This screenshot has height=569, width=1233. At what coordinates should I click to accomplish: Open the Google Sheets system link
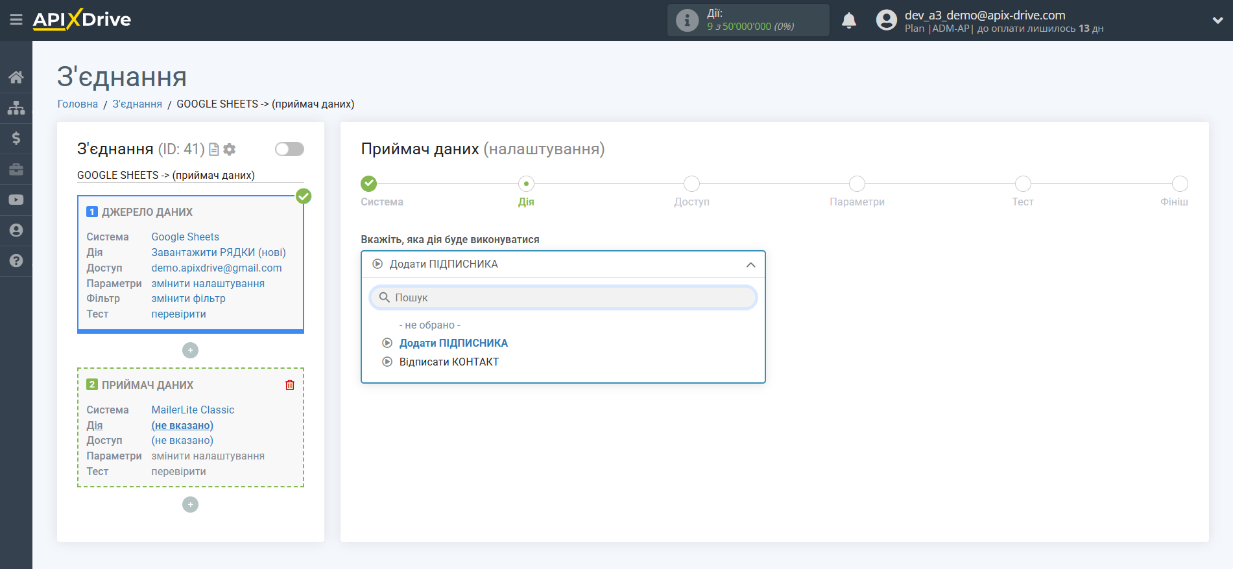point(186,237)
